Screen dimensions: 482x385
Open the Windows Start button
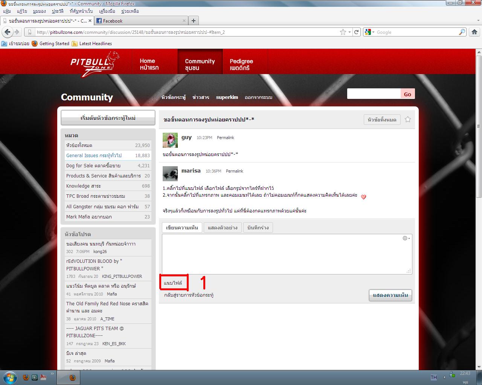pos(10,377)
